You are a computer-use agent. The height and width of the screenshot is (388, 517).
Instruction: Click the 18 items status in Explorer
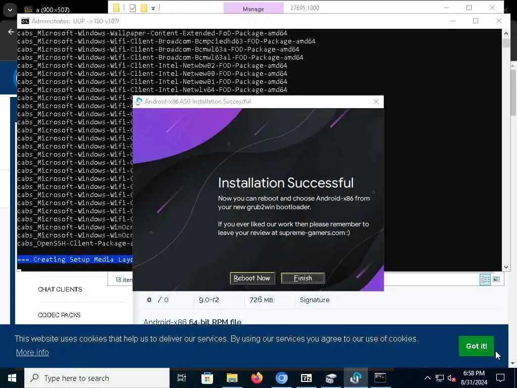(x=124, y=280)
